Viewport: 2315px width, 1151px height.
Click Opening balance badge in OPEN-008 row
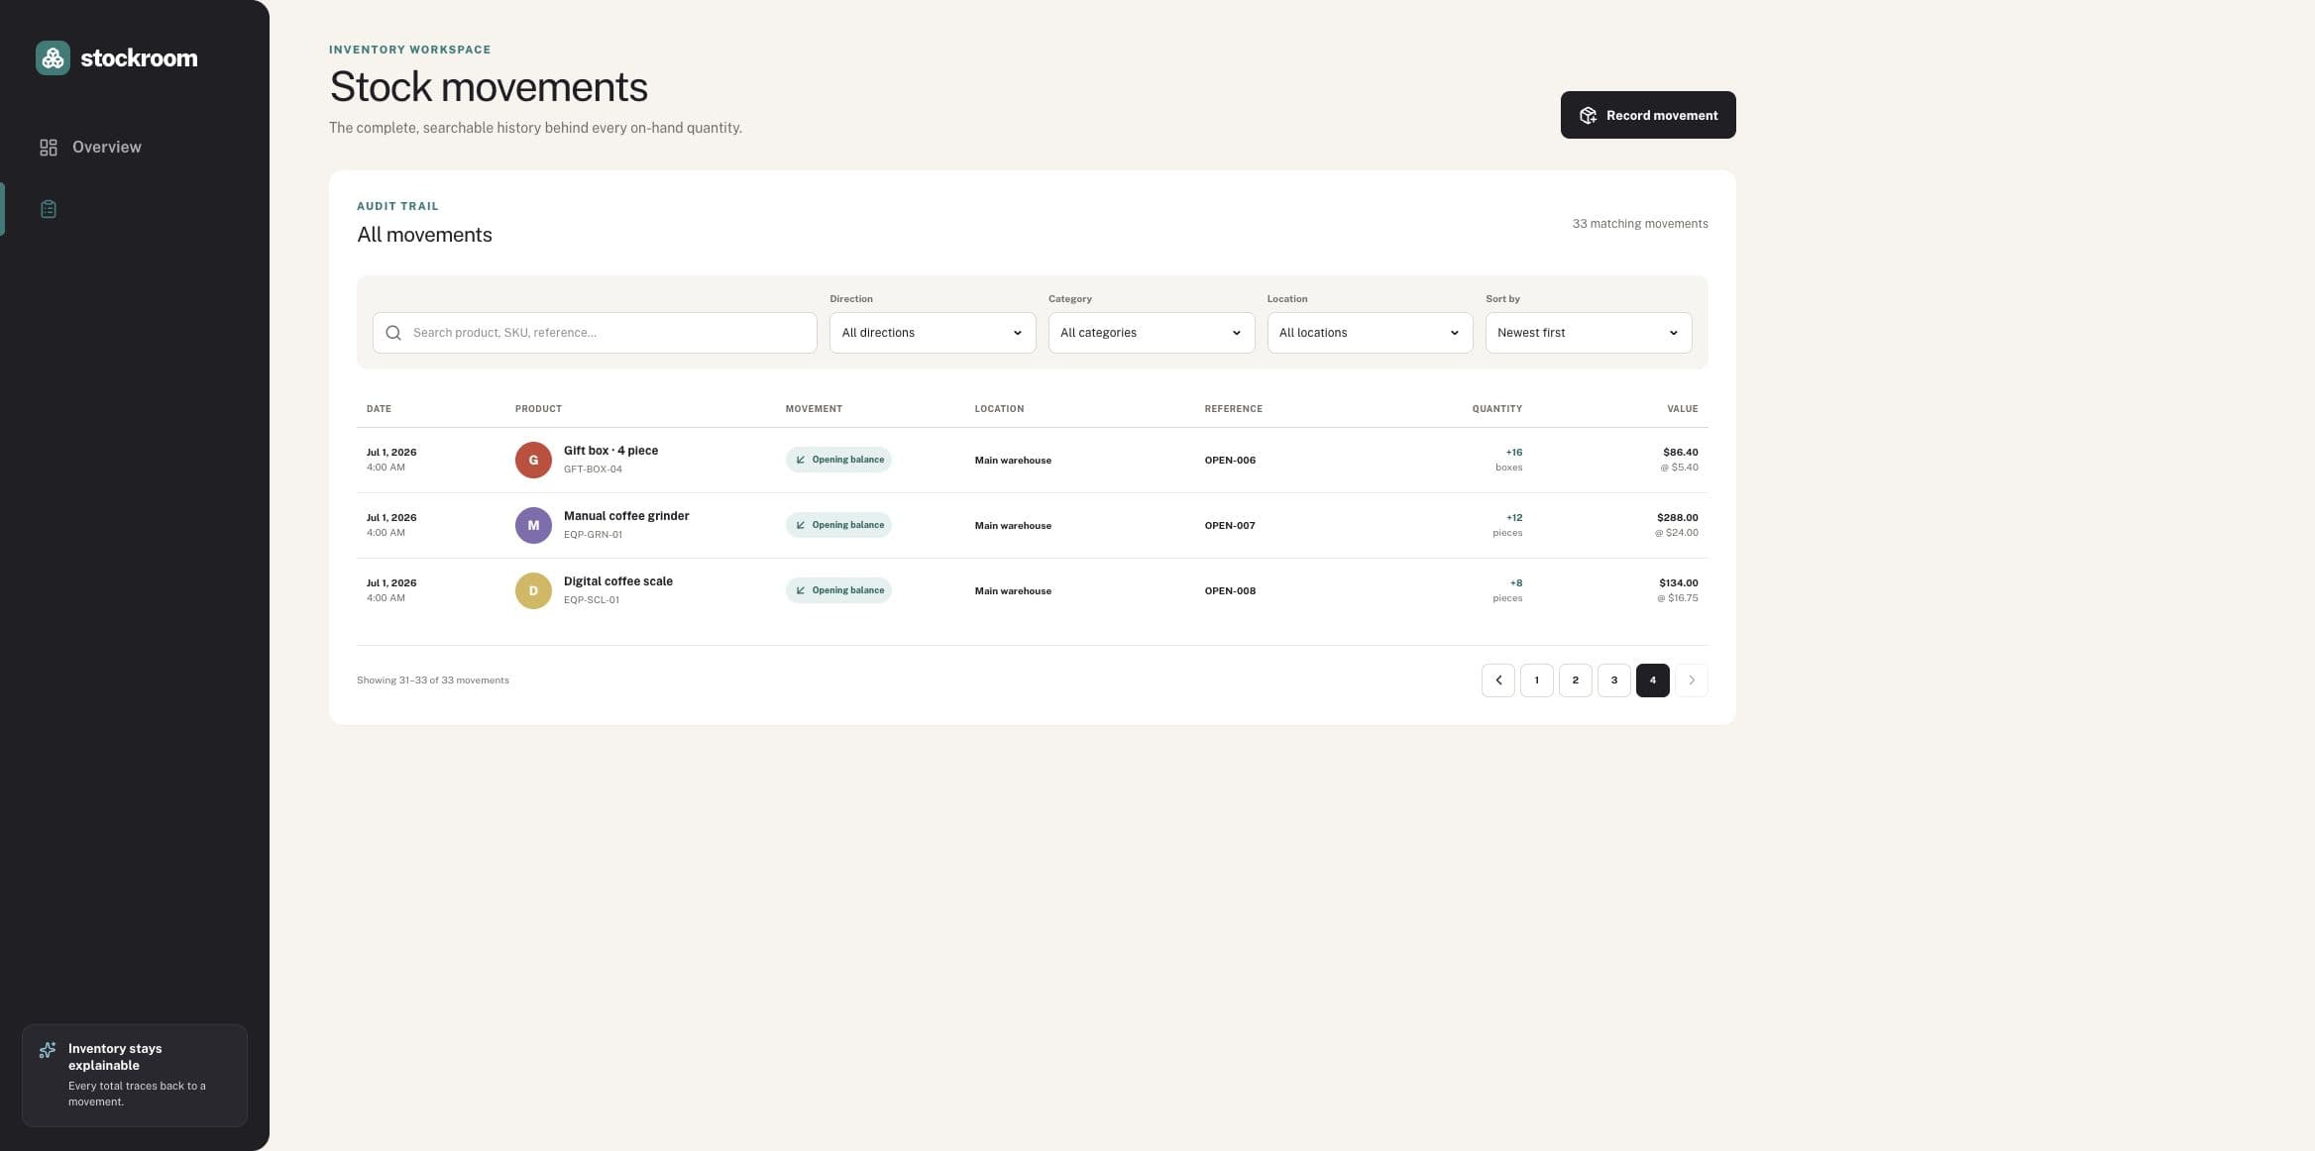tap(838, 590)
